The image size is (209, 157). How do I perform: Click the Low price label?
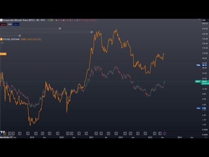click(x=202, y=108)
